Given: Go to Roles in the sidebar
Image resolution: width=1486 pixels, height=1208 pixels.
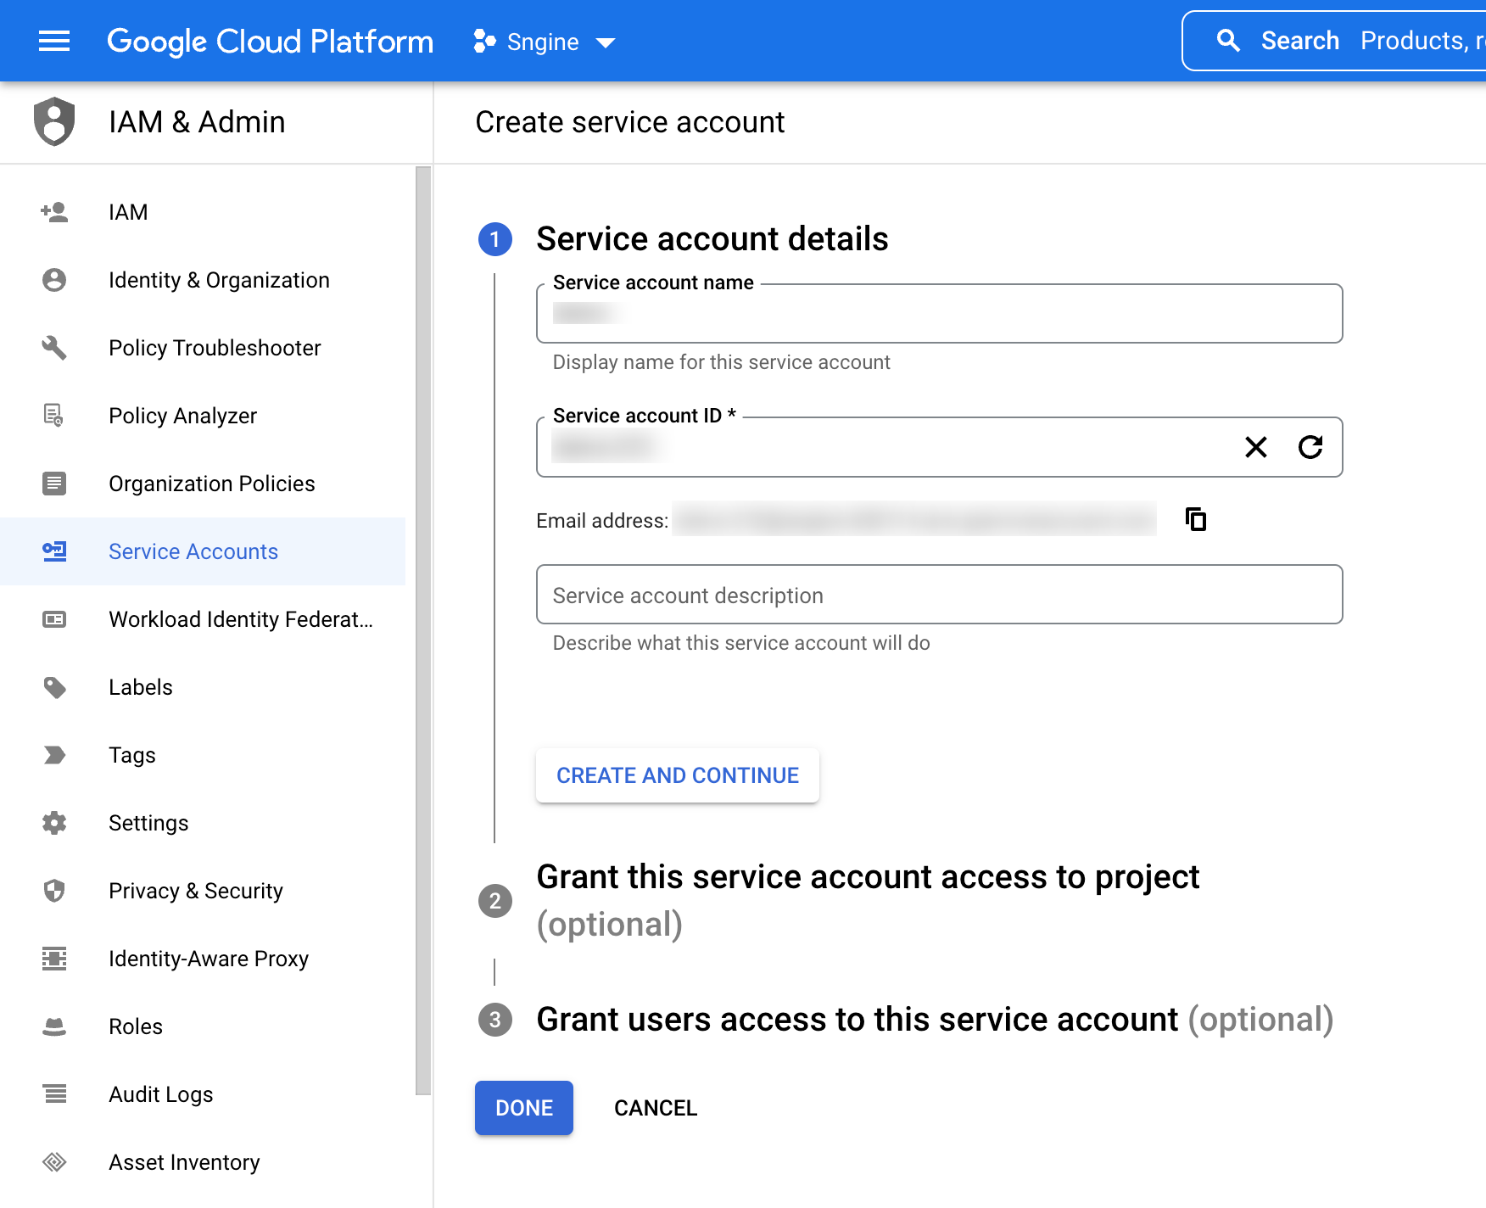Looking at the screenshot, I should [136, 1026].
